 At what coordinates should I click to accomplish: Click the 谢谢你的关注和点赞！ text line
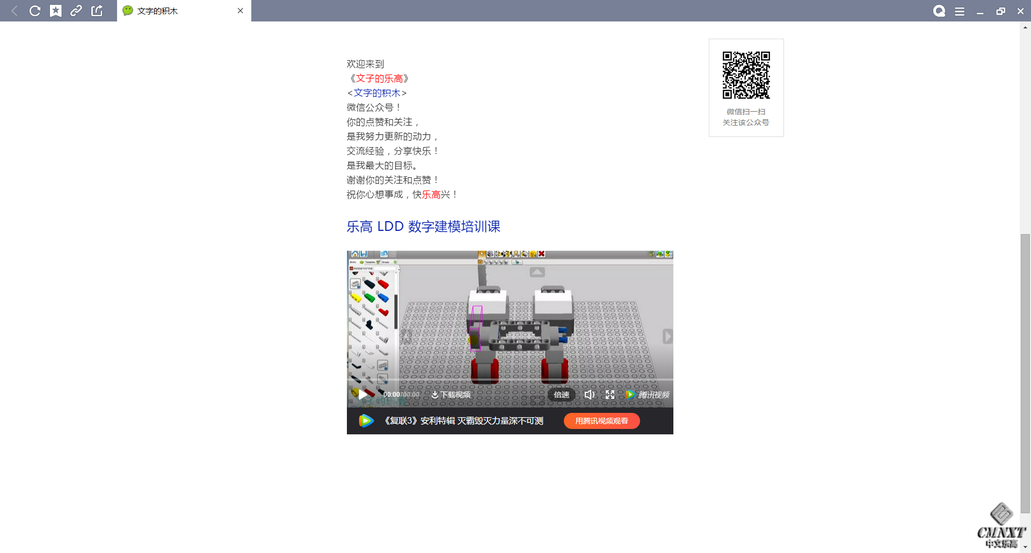tap(393, 180)
